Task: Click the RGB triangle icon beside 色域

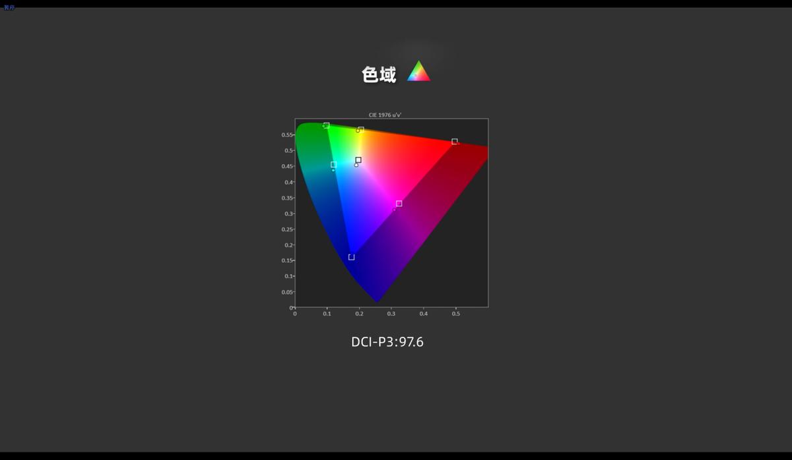Action: [418, 71]
